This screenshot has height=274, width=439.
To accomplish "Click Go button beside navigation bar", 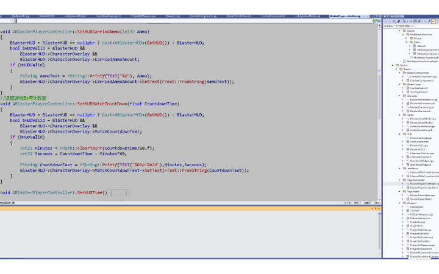I will coord(377,21).
